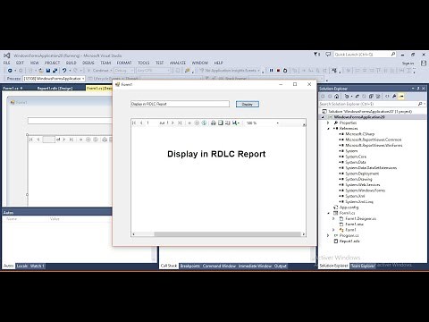This screenshot has height=322, width=429.
Task: Click Quick Launch search magnifier icon
Action: [393, 55]
